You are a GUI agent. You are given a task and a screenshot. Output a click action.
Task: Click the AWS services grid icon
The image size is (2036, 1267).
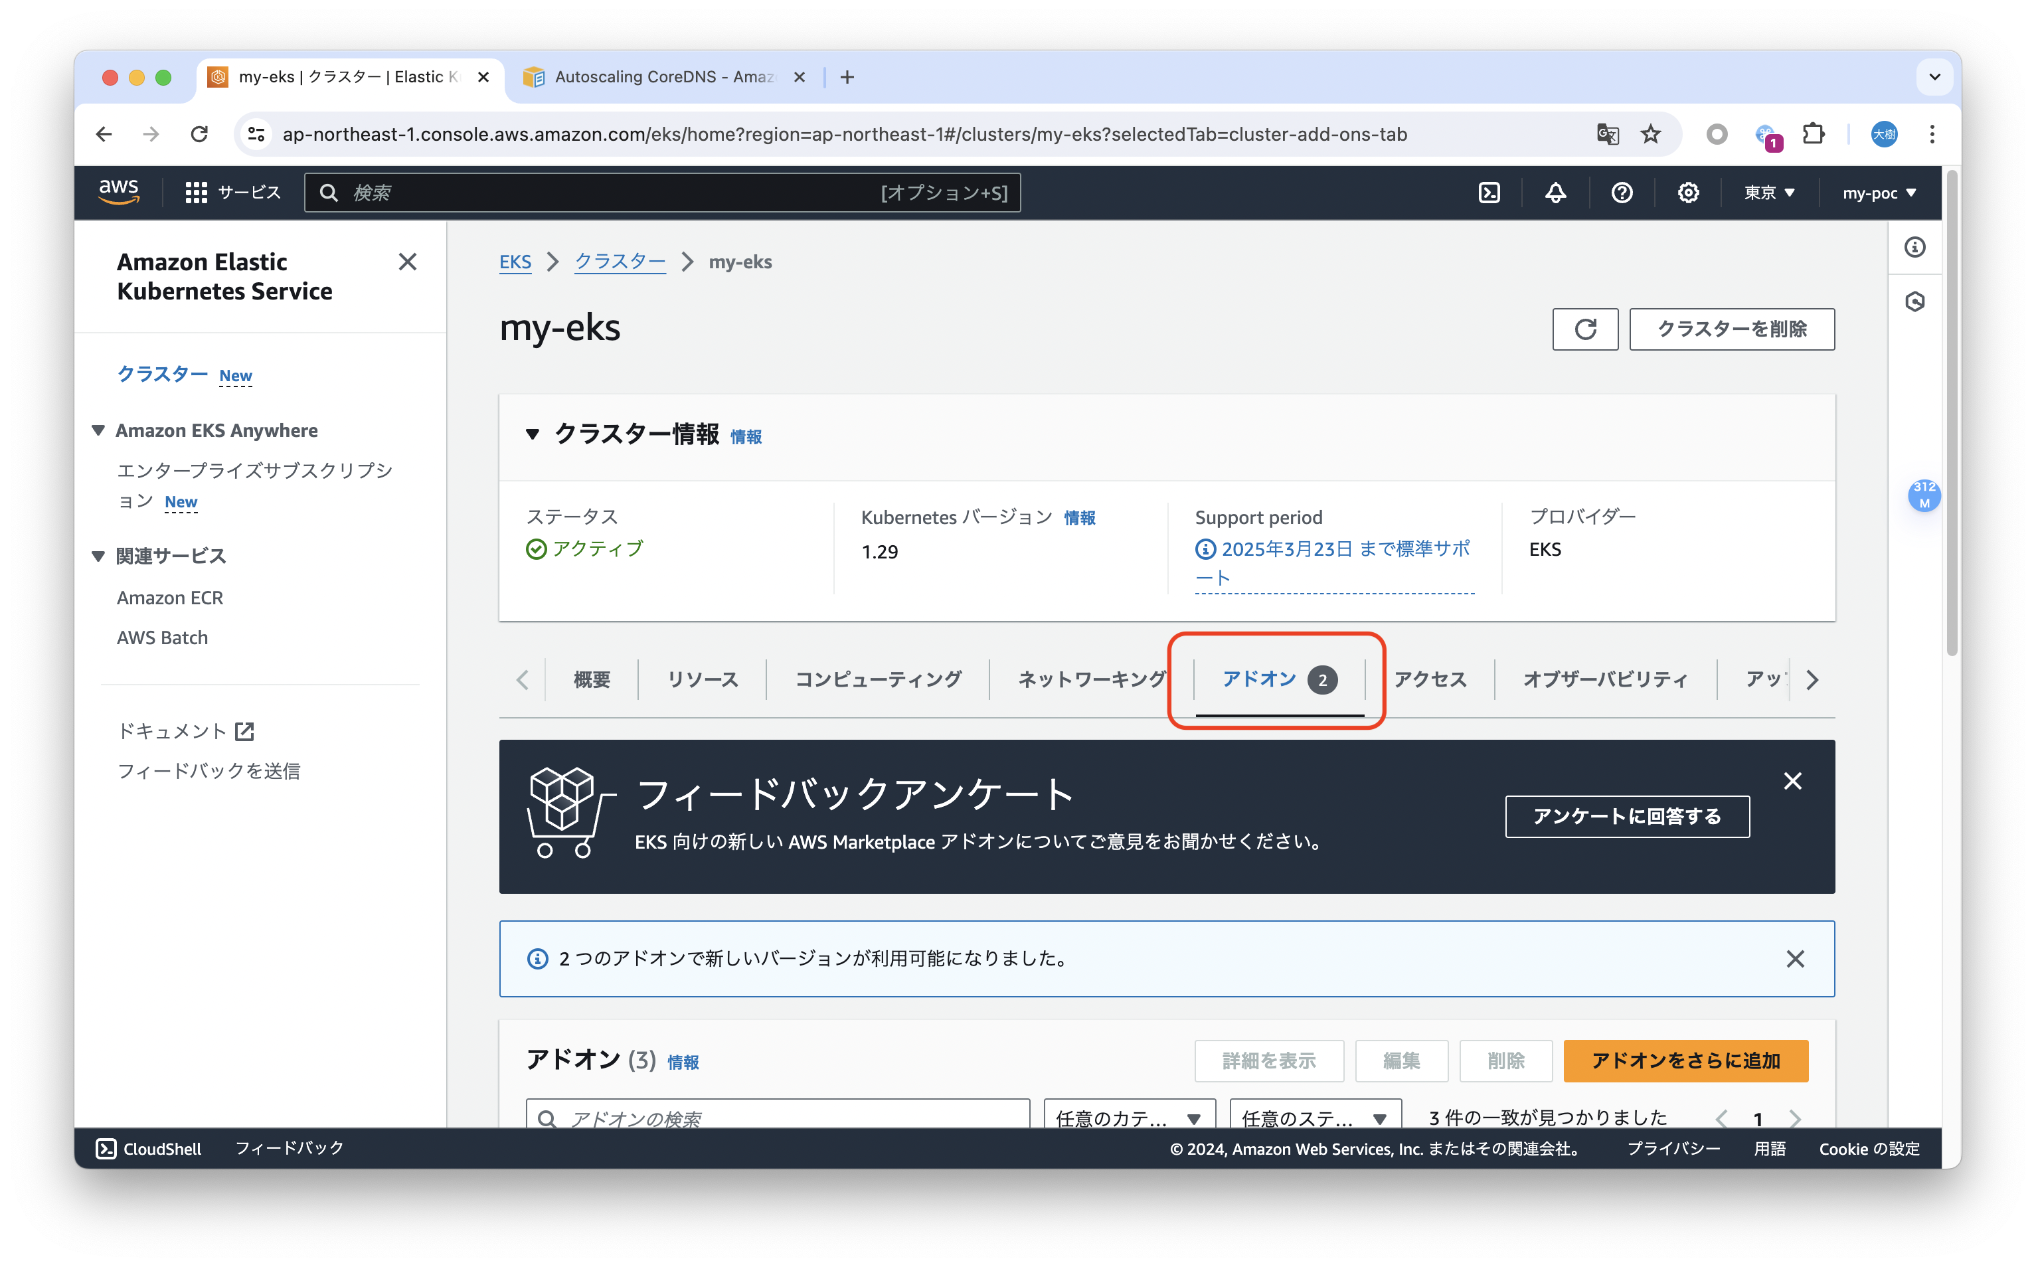pos(196,193)
